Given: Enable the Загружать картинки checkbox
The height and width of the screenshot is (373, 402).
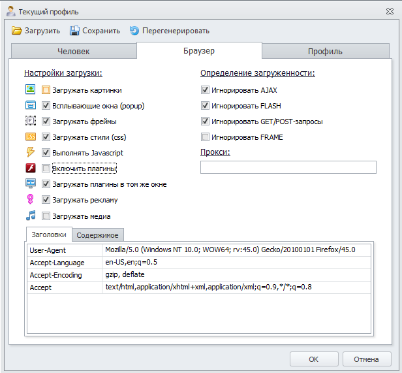Looking at the screenshot, I should 46,90.
